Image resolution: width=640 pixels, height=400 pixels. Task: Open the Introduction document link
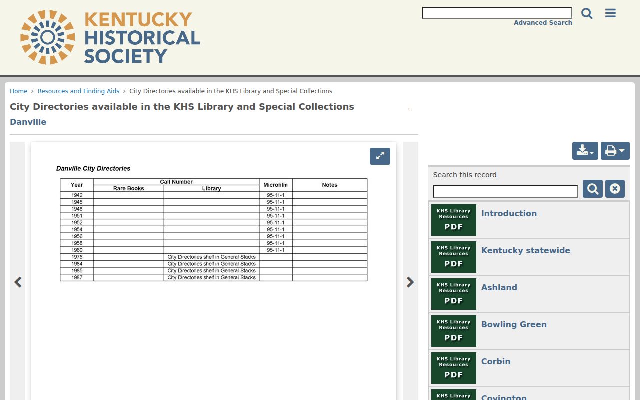[x=509, y=213]
